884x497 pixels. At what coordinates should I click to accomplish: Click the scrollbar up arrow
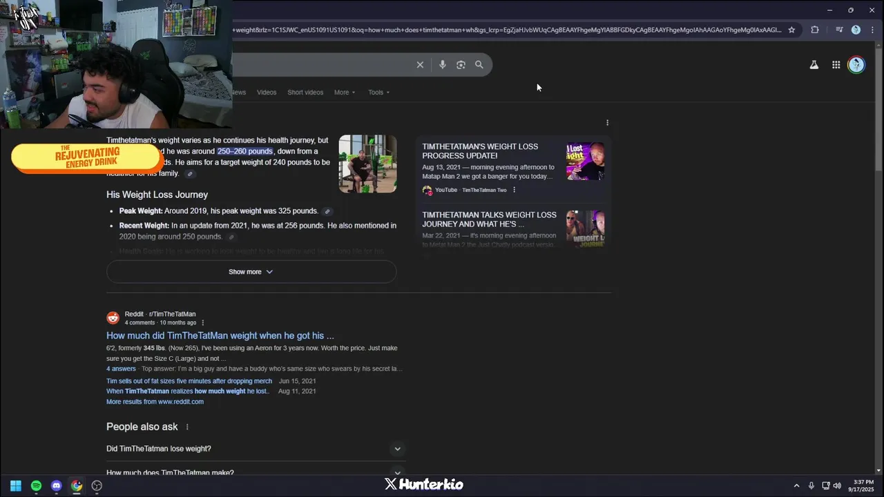point(878,46)
